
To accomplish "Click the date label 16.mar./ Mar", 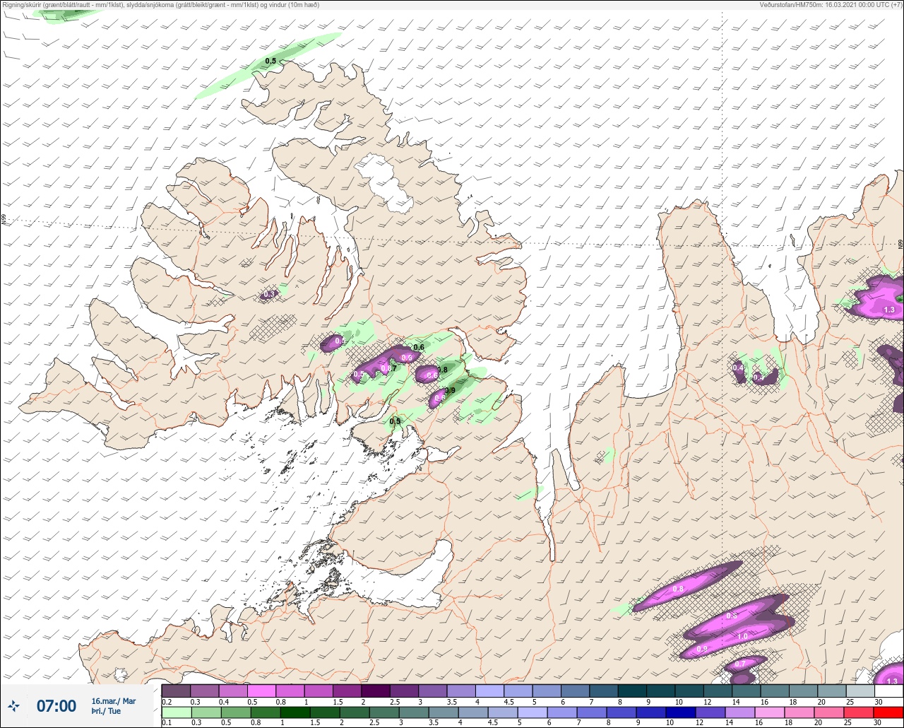I will pyautogui.click(x=114, y=701).
